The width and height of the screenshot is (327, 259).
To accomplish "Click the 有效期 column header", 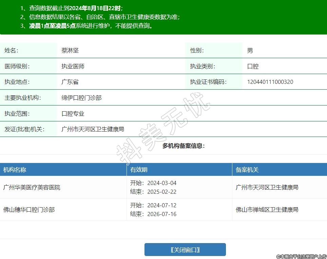I will point(139,170).
